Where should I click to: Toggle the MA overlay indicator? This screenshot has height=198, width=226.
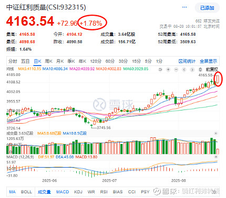click(x=12, y=192)
